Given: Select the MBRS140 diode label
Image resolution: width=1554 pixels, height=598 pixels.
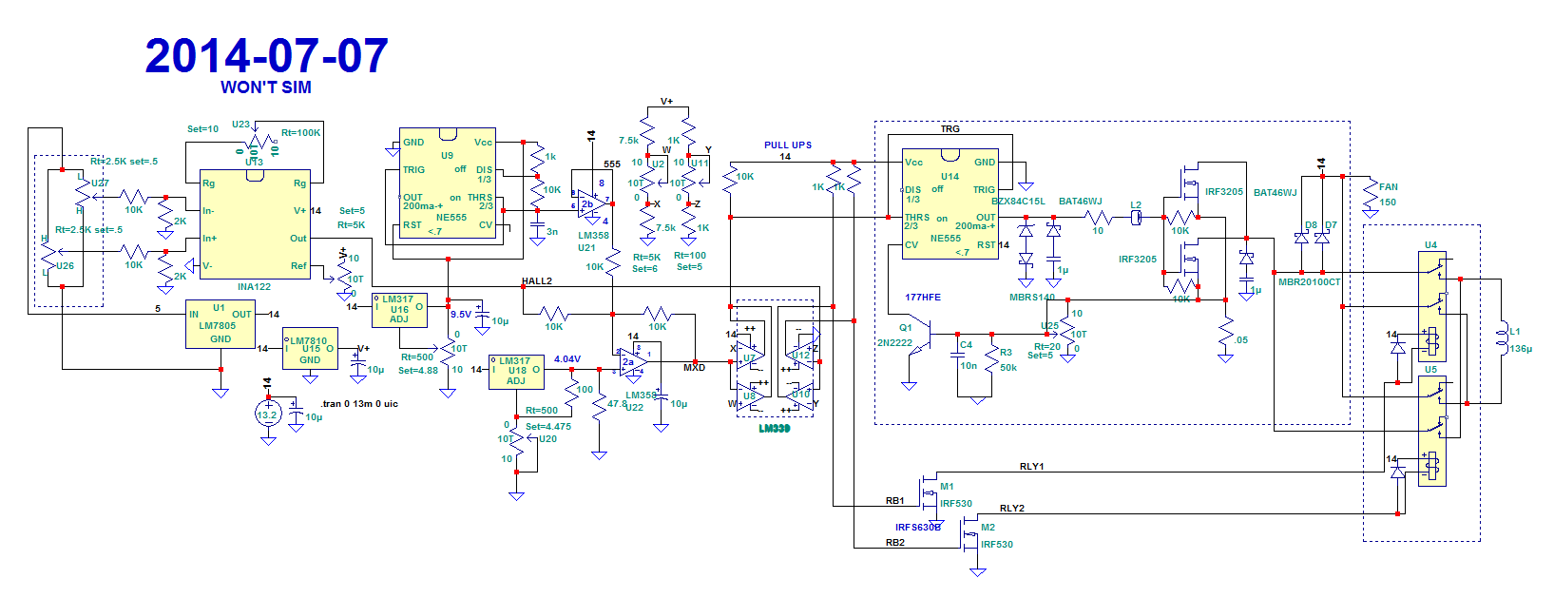Looking at the screenshot, I should pos(1032,298).
